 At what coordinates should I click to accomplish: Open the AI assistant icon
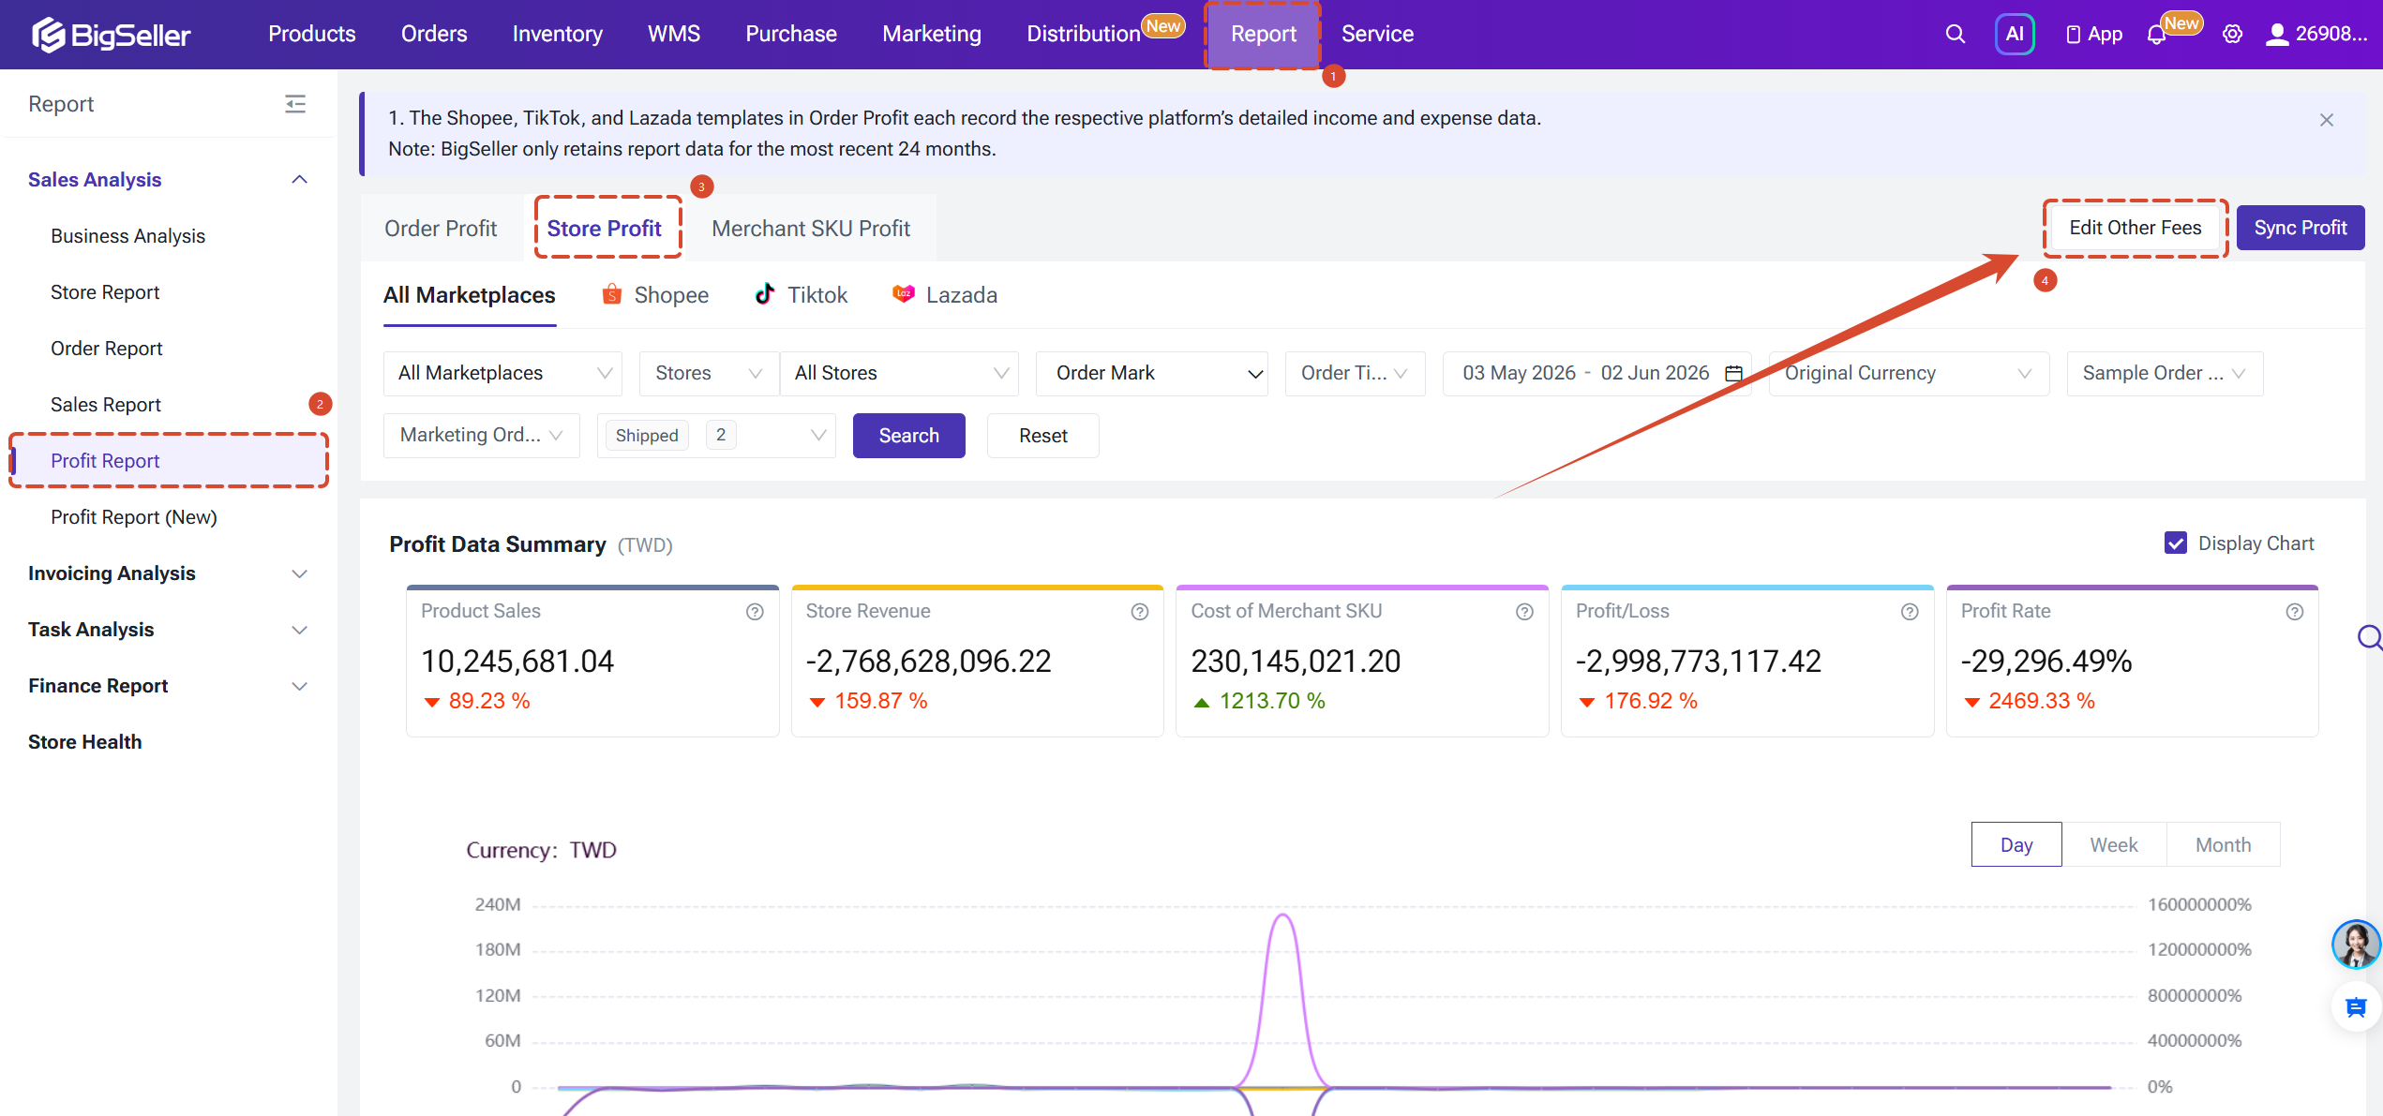point(2015,35)
